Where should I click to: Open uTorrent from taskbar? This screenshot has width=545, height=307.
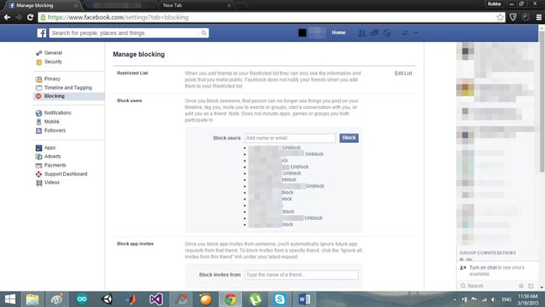255,299
